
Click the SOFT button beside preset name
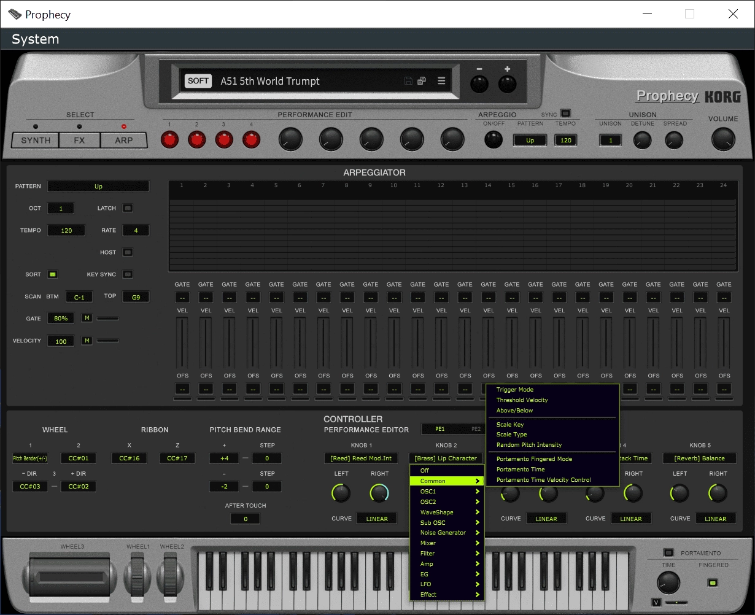point(198,80)
